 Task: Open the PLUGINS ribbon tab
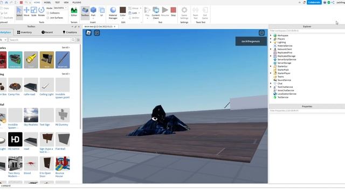[x=77, y=2]
